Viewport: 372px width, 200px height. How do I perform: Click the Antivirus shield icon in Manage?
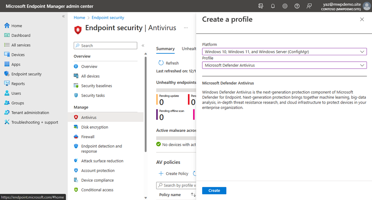tap(76, 117)
